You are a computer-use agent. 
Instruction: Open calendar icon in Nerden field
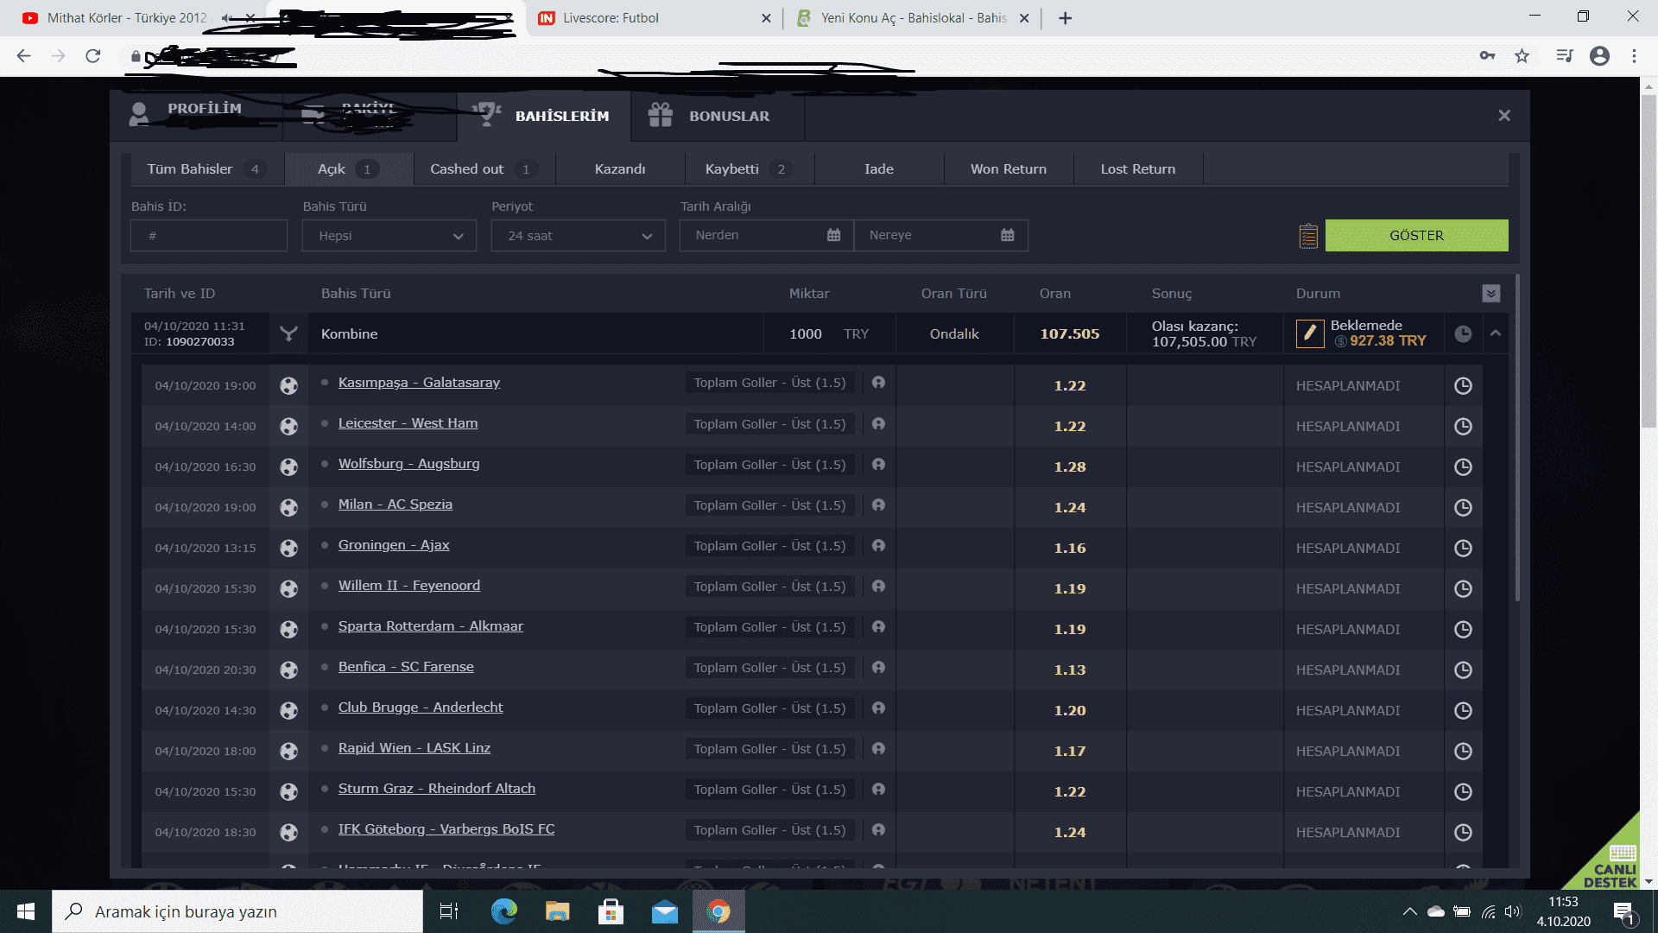pos(833,235)
